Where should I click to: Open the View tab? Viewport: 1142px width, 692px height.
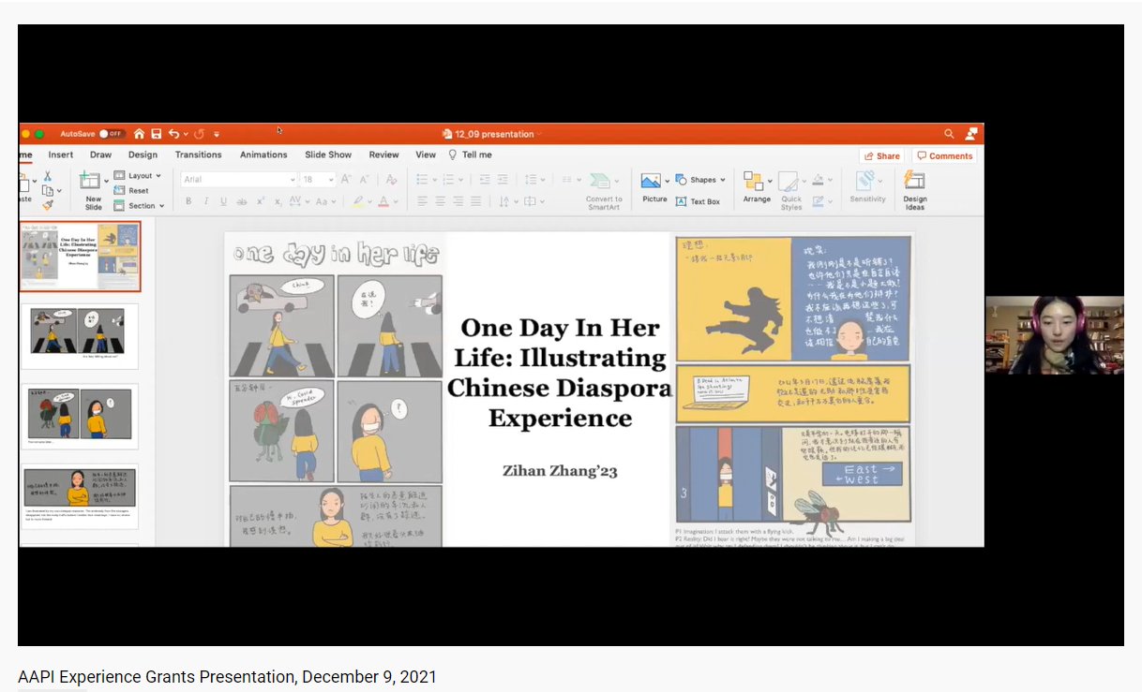[x=426, y=155]
